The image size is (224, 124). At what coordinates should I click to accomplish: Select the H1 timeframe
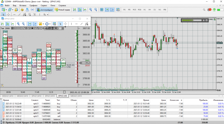coord(144,10)
